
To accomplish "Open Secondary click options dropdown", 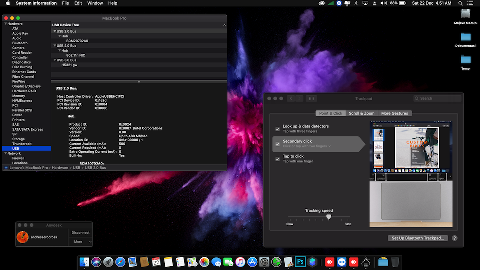I will [307, 146].
